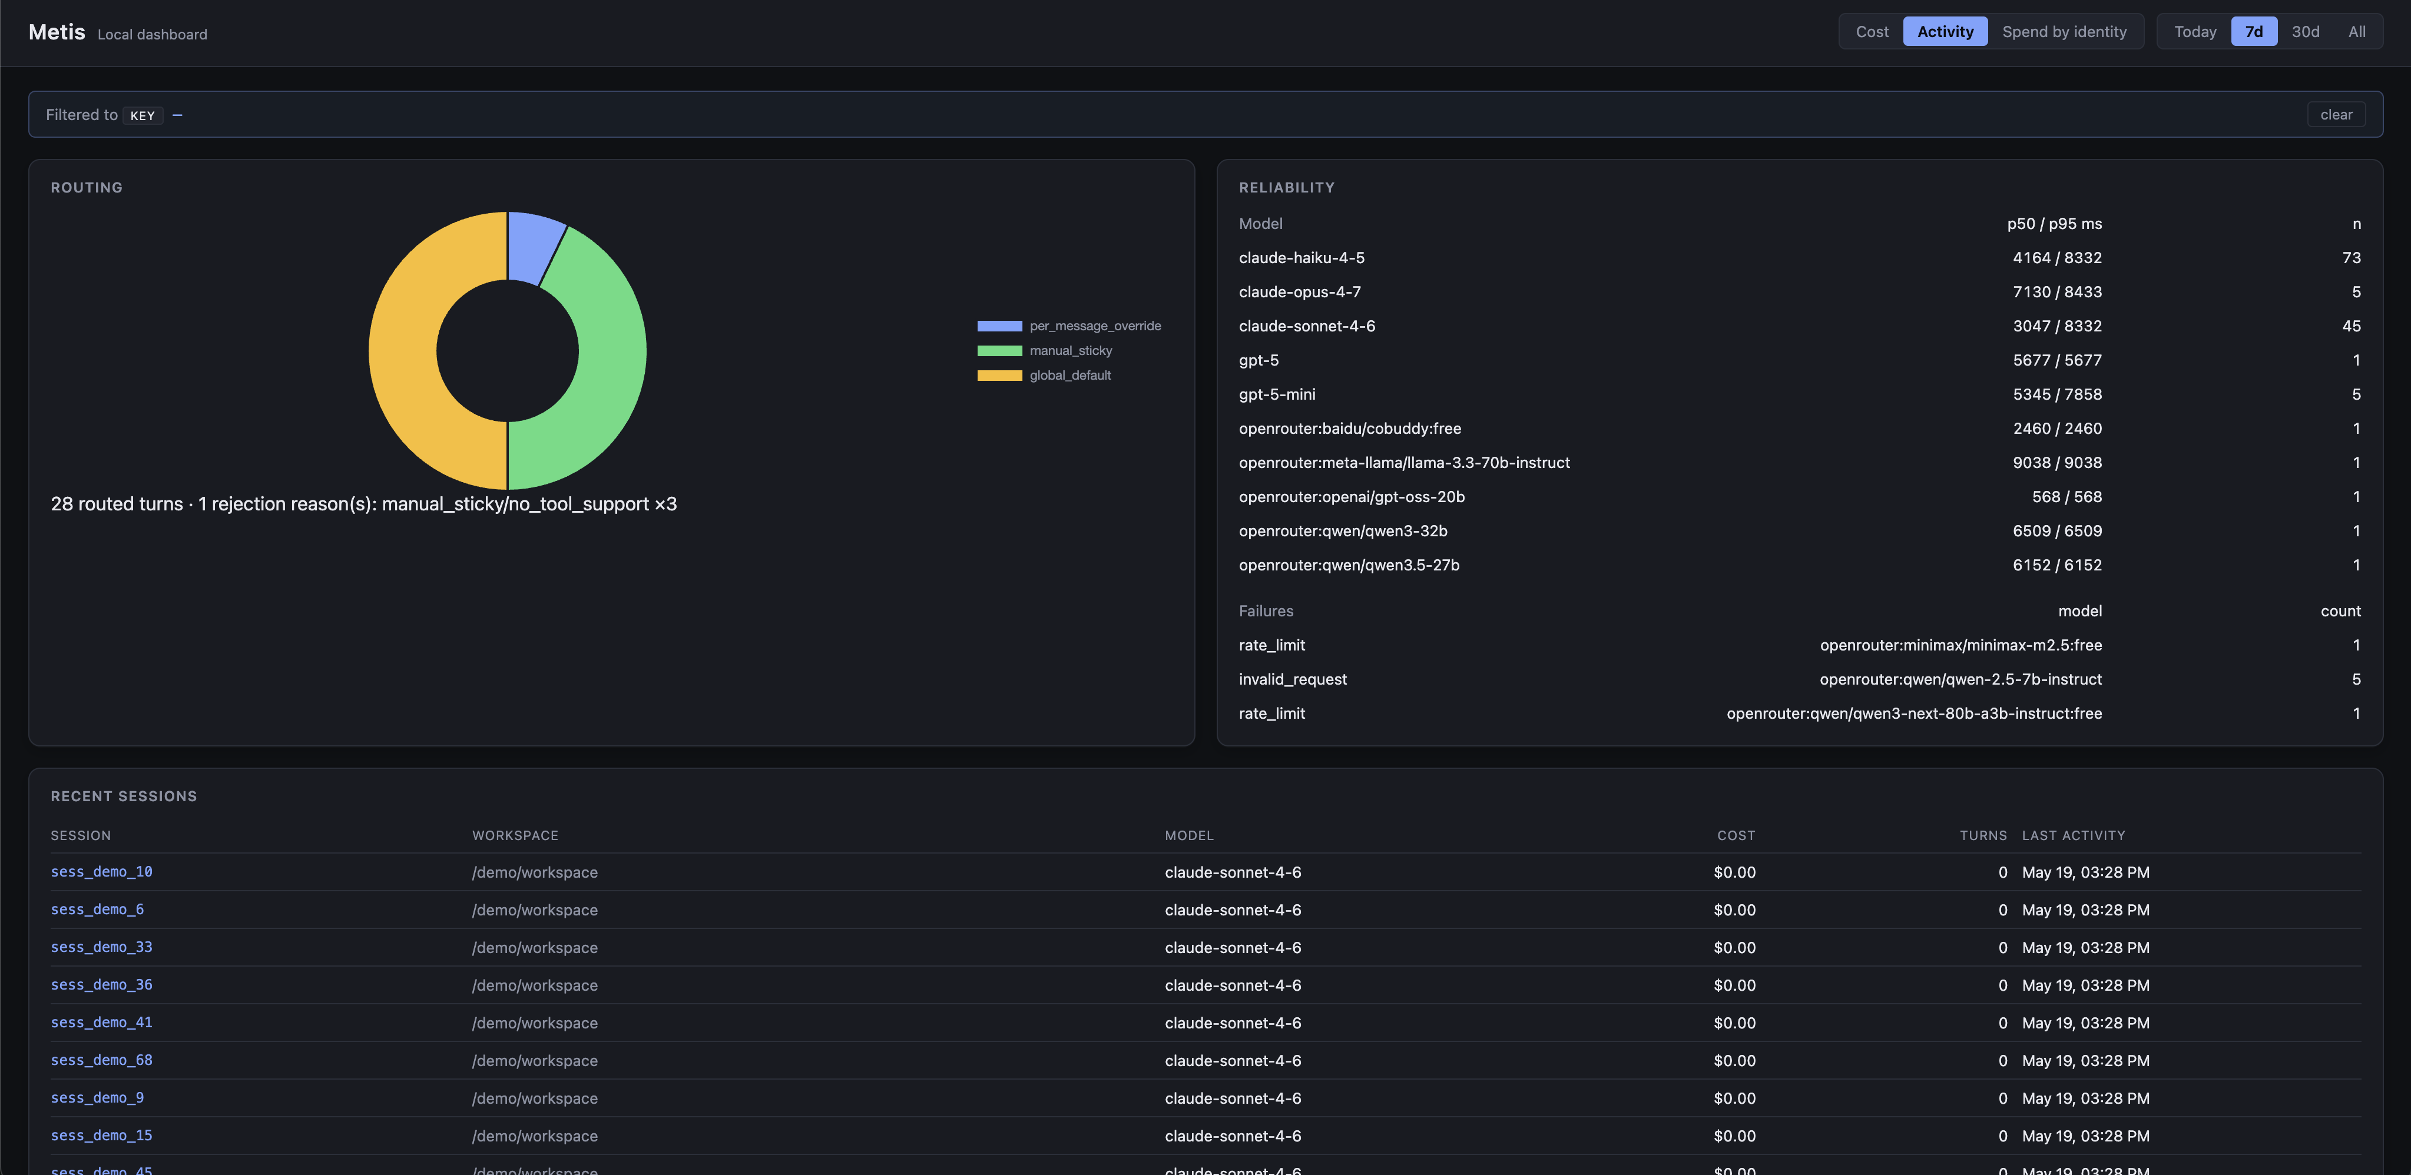Click the n count 45
The image size is (2411, 1175).
[2351, 326]
